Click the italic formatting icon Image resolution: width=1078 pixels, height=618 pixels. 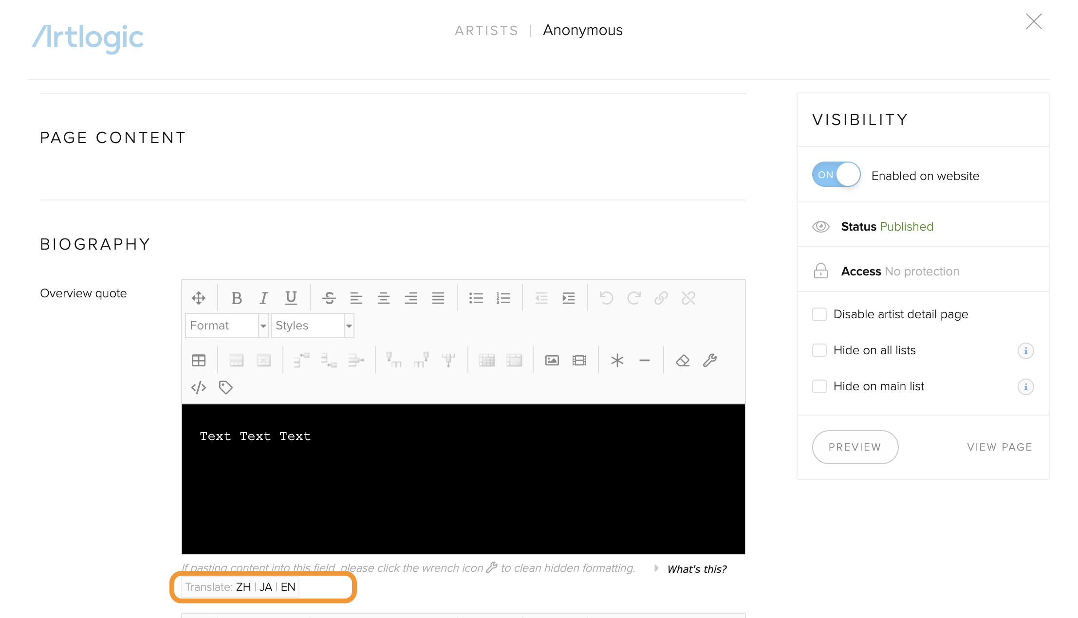click(263, 298)
